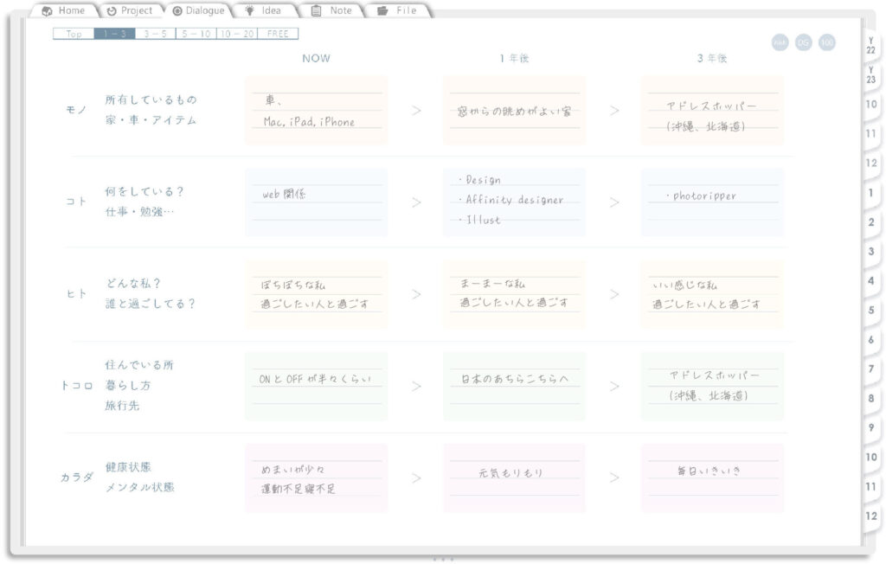886x564 pixels.
Task: Select the Top sub-tab
Action: tap(74, 34)
